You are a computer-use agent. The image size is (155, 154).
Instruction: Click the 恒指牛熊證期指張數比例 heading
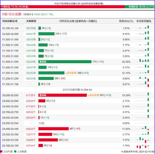click(79, 4)
